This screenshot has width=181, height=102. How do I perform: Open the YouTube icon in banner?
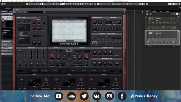(x=59, y=96)
